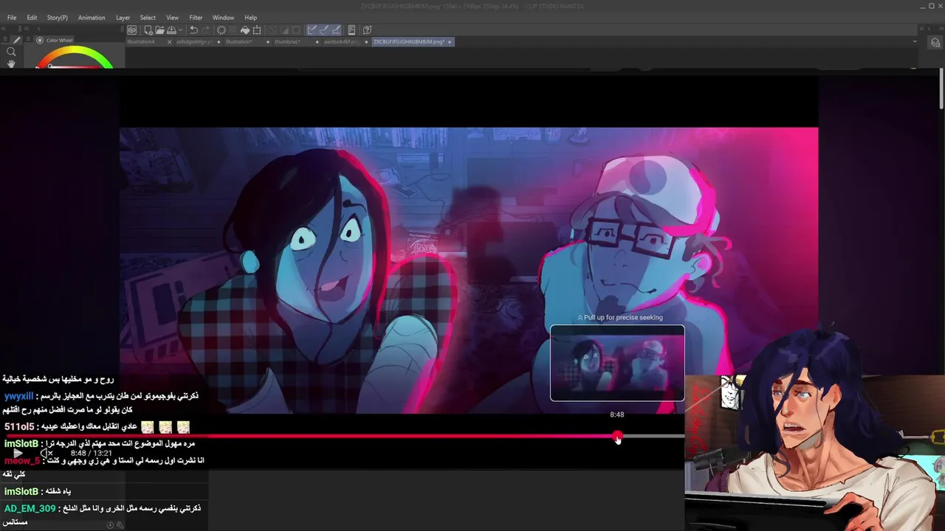Click the New document icon
Viewport: 945px width, 531px height.
pyautogui.click(x=148, y=30)
